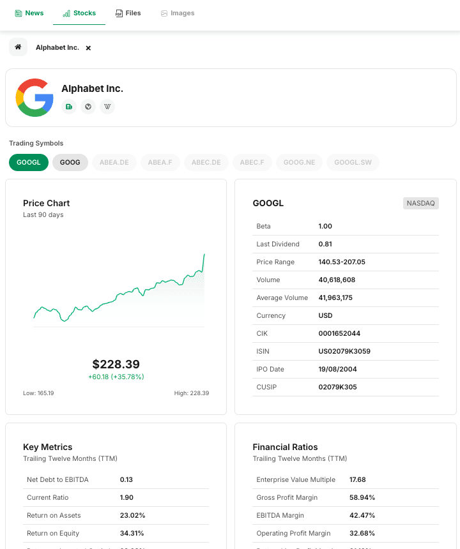
Task: Go to the Images tab
Action: coord(178,13)
